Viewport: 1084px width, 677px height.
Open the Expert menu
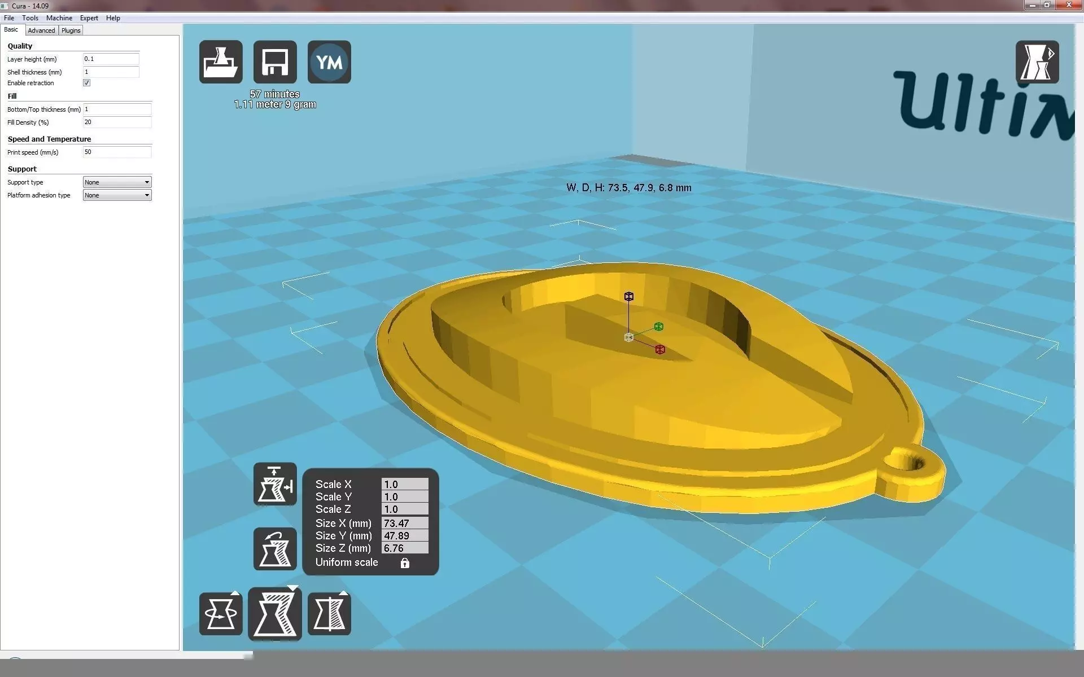[89, 18]
